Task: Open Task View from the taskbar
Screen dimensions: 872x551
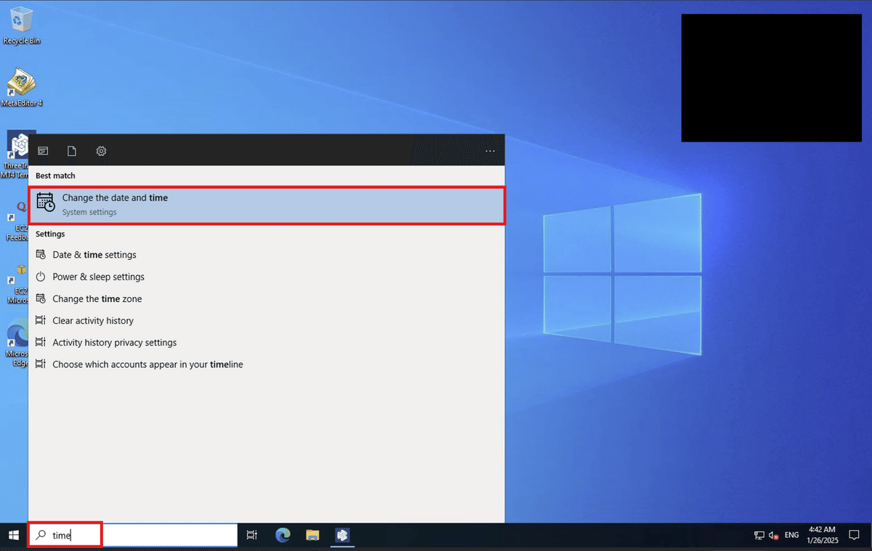Action: (x=251, y=534)
